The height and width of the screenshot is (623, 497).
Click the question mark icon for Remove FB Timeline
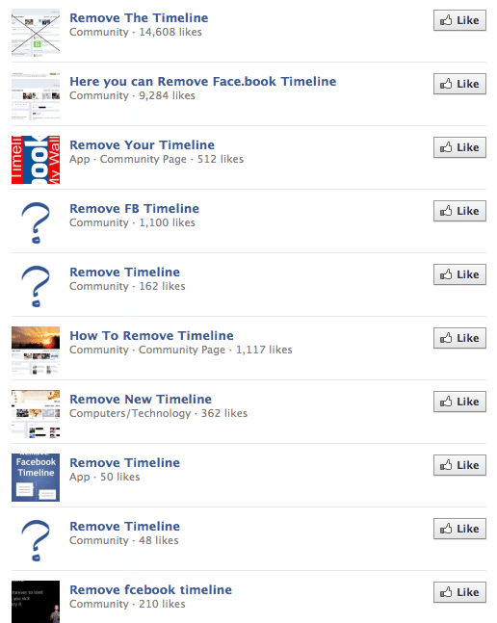click(x=36, y=223)
